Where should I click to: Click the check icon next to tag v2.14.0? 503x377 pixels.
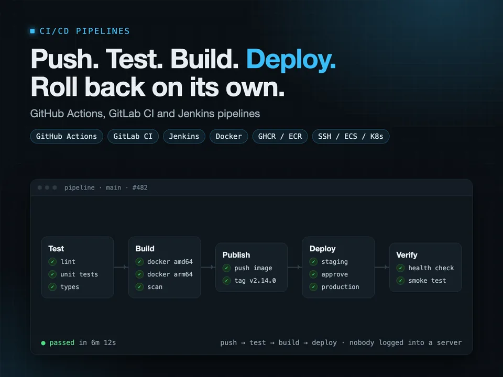(x=226, y=281)
